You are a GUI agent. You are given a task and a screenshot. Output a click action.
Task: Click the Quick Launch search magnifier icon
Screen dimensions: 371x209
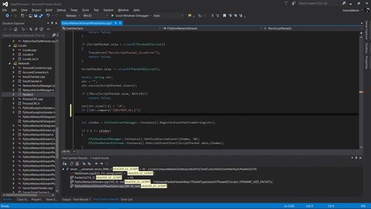click(x=344, y=3)
